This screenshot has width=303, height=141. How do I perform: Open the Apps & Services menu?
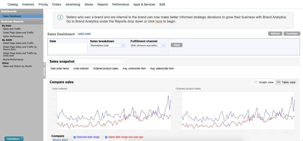coord(144,4)
